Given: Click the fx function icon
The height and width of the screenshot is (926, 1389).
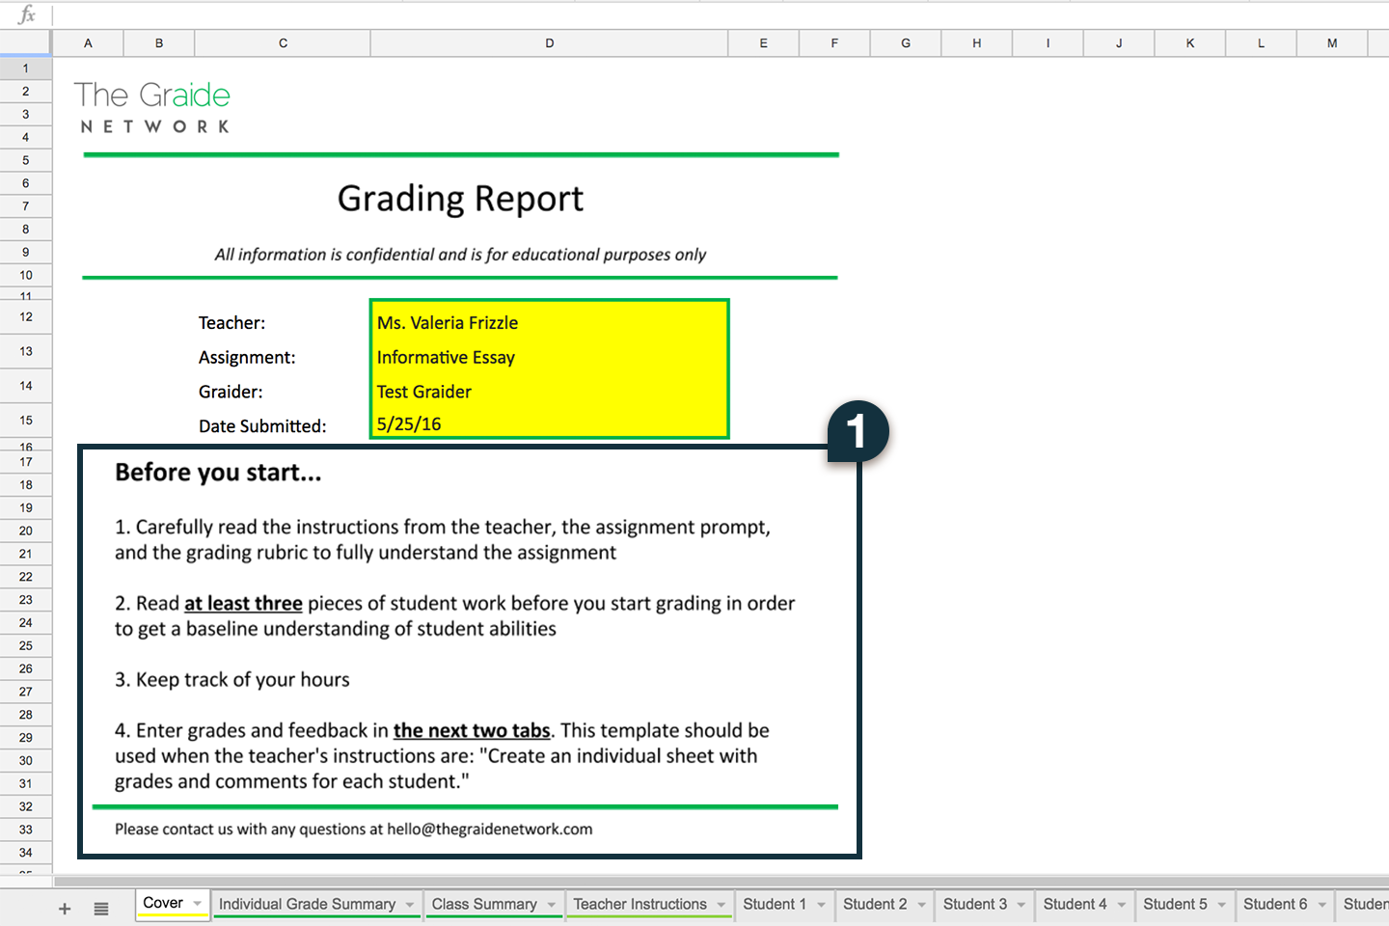Looking at the screenshot, I should point(27,14).
